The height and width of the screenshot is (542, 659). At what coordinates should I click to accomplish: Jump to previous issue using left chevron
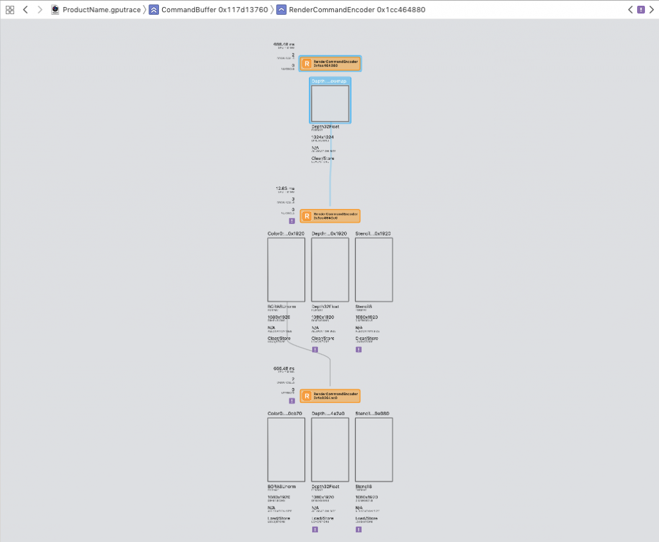(x=630, y=10)
